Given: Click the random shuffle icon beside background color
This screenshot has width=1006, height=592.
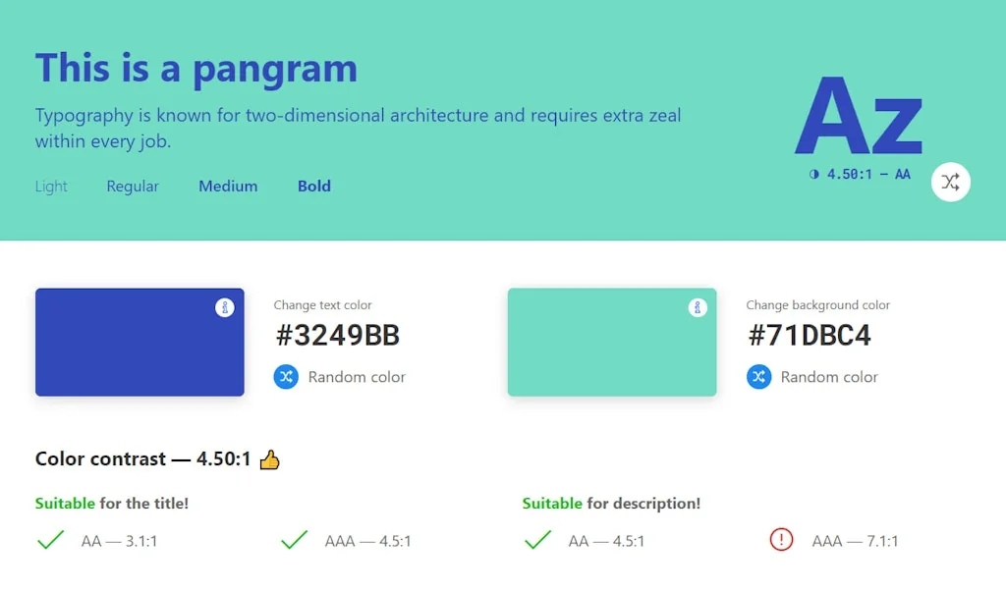Looking at the screenshot, I should tap(757, 377).
